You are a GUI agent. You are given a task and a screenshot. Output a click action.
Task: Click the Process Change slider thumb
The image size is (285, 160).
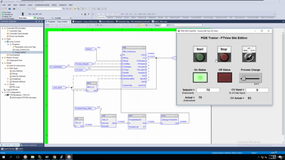tap(244, 79)
